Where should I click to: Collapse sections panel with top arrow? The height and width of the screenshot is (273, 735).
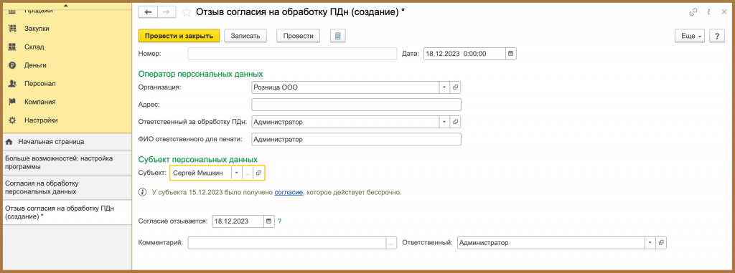tap(65, 5)
